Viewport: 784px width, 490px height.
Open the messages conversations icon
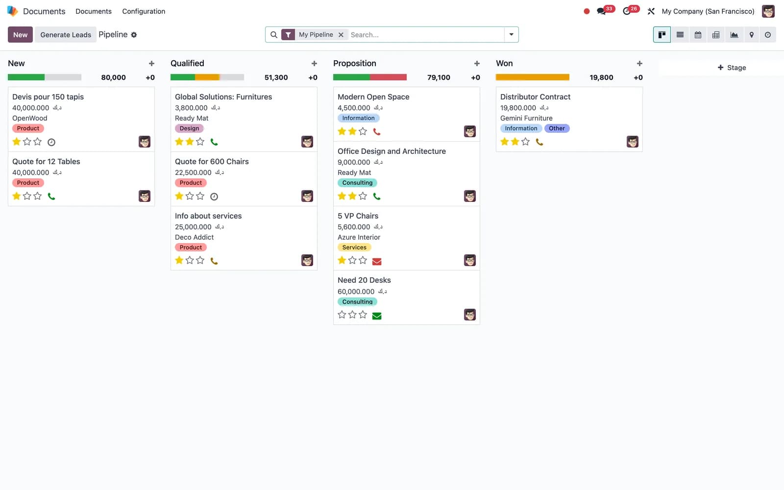(601, 11)
